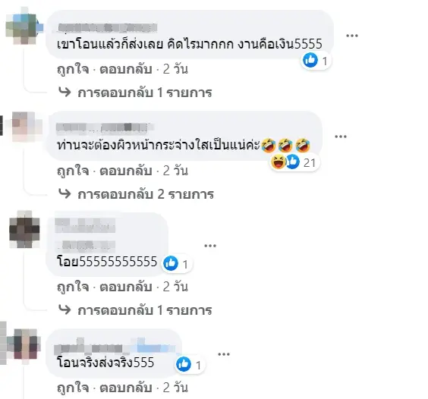The image size is (428, 399).
Task: Open three-dot menu beside ท่านจะต้องผิวหน้ากระจ่างใส comment
Action: [341, 137]
